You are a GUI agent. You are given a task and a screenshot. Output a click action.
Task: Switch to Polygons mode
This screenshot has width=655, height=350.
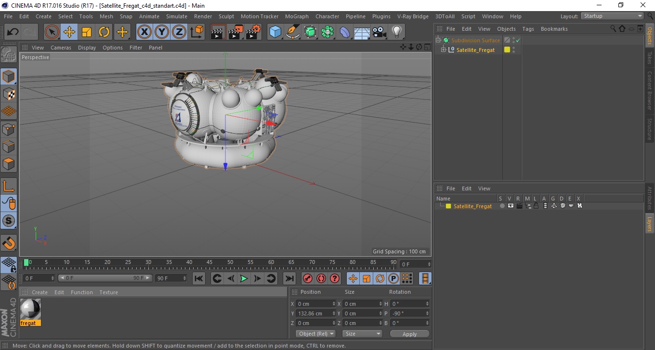(x=9, y=164)
